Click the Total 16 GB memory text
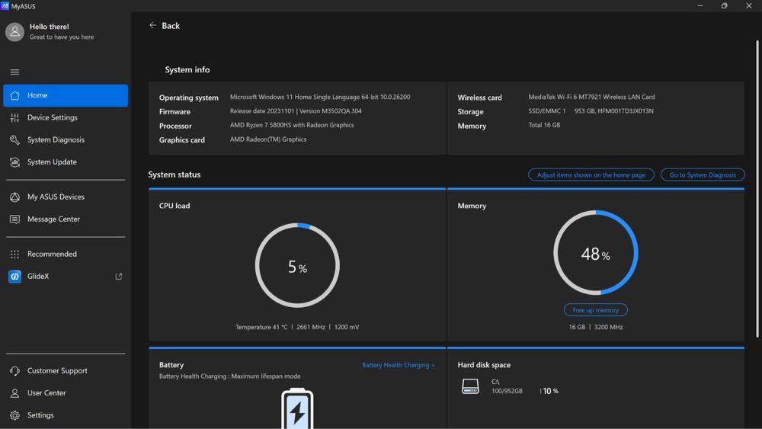 [544, 126]
